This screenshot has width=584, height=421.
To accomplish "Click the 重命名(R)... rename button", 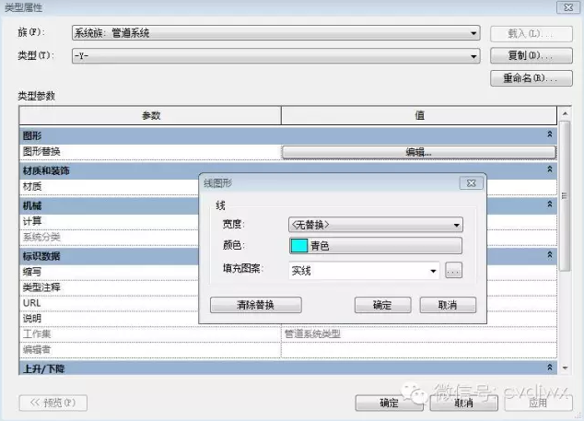I will [x=525, y=78].
